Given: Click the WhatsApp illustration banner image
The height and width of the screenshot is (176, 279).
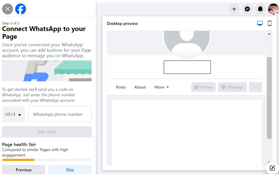Looking at the screenshot, I should point(47,71).
